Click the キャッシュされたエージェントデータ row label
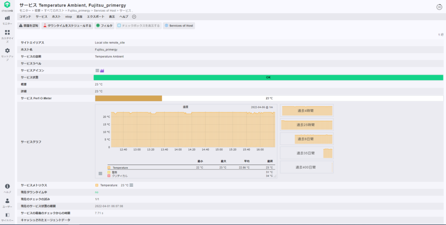 [x=45, y=220]
